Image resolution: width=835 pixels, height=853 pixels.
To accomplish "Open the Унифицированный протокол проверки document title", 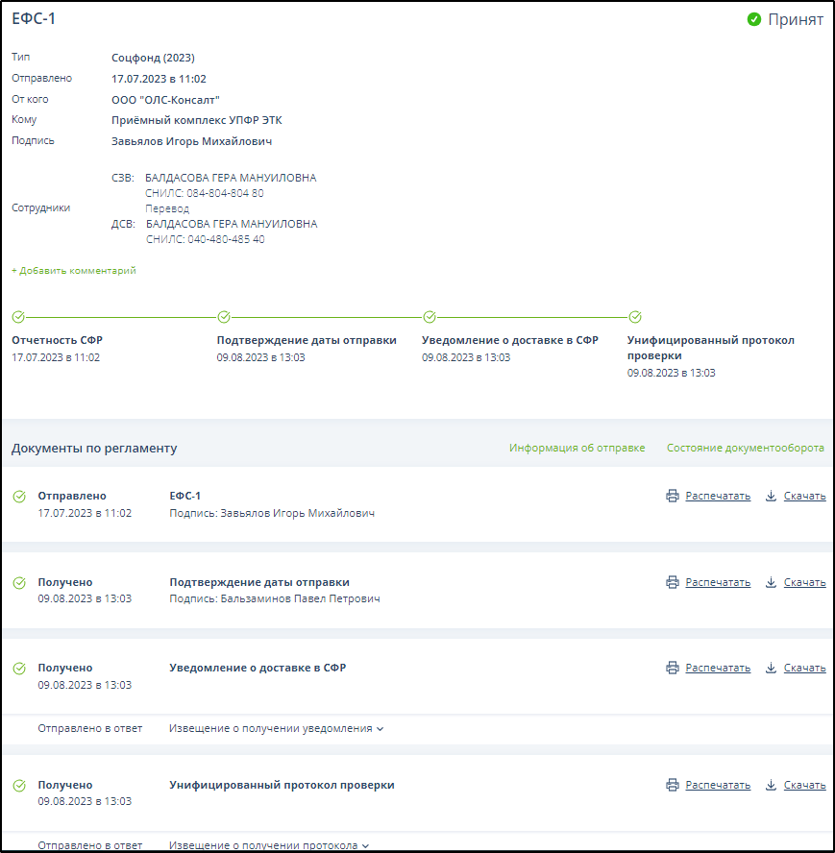I will pos(282,785).
